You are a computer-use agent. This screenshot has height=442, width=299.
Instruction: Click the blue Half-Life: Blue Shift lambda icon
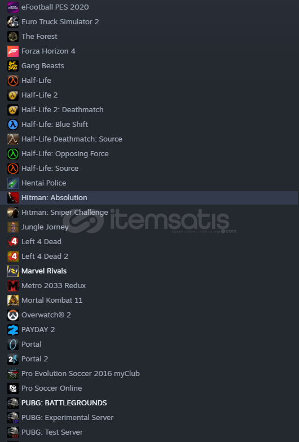pos(13,125)
